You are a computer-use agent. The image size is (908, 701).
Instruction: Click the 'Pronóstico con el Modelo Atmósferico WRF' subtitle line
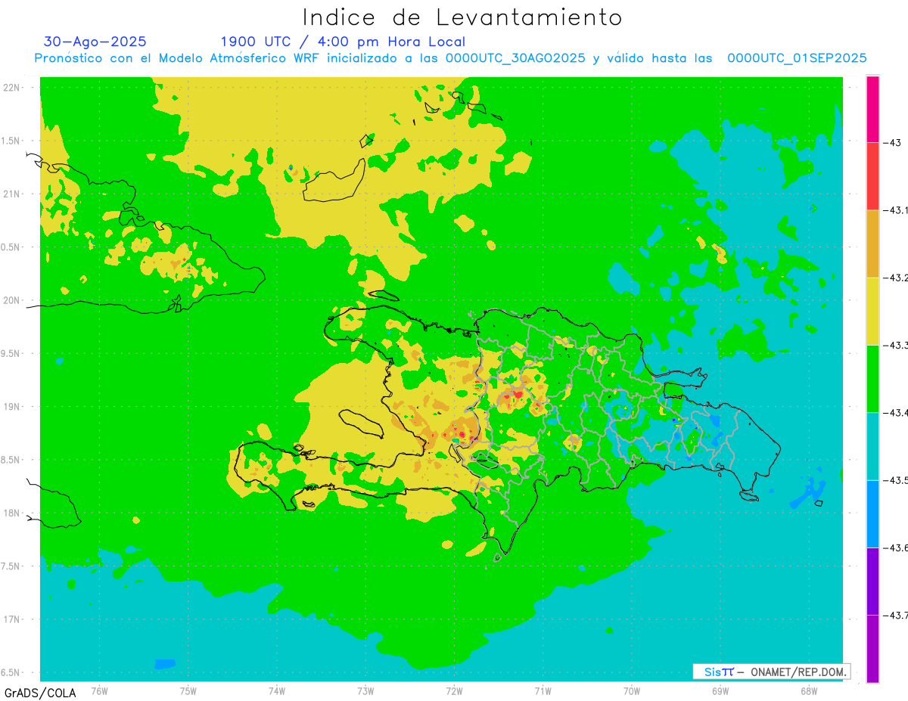point(451,58)
